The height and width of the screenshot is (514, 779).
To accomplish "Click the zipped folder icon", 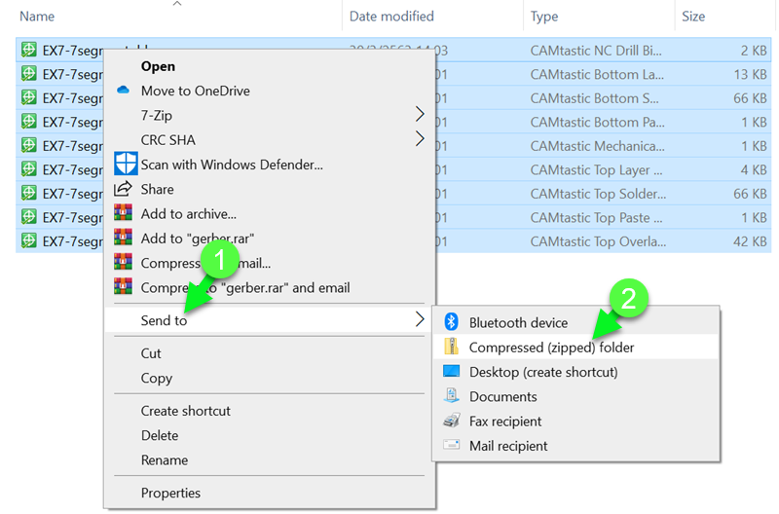I will (x=451, y=347).
